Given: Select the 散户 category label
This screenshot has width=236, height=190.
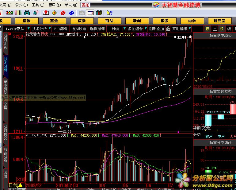Looking at the screenshot, I should 209,137.
